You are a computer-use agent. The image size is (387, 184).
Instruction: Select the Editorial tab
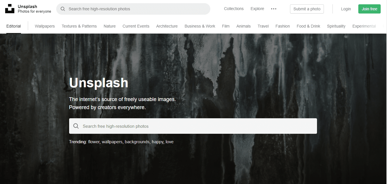(x=13, y=26)
